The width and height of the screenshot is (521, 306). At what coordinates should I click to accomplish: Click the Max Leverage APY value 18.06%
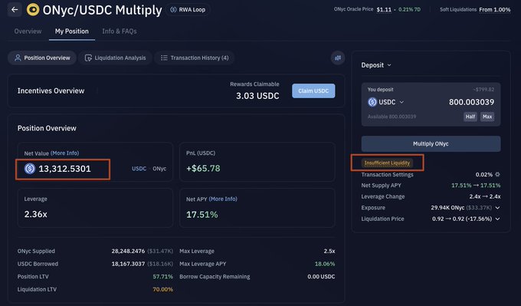coord(325,264)
